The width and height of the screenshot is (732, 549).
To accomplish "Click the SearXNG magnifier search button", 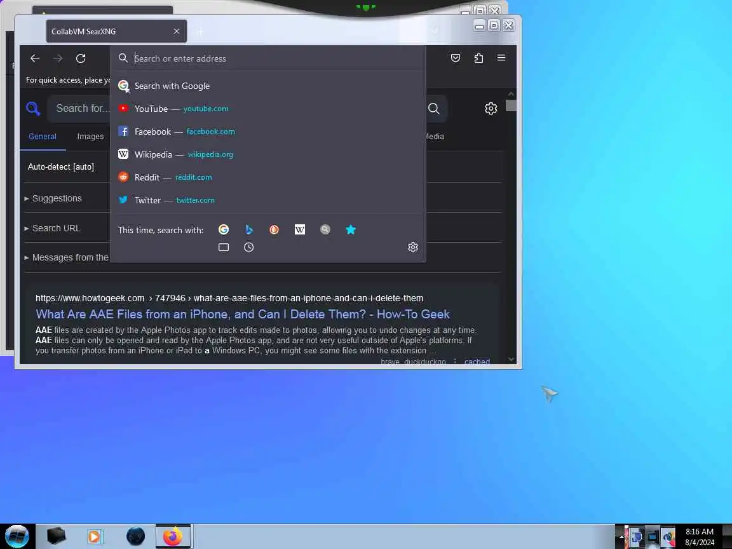I will (434, 109).
